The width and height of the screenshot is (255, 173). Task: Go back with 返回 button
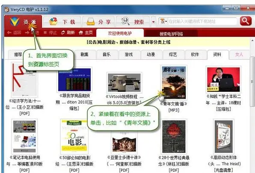pos(14,32)
